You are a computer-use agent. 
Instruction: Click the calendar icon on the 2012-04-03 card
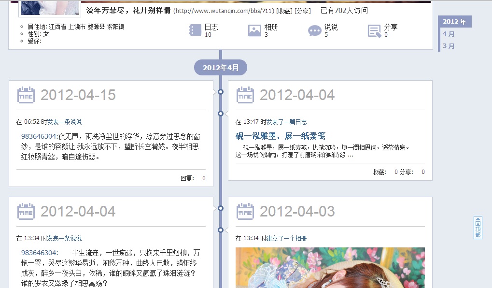(245, 212)
